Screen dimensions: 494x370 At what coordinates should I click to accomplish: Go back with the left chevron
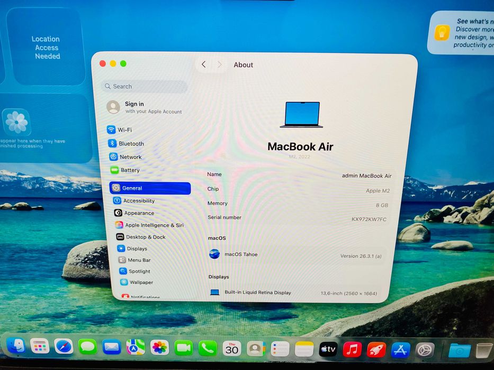click(203, 64)
